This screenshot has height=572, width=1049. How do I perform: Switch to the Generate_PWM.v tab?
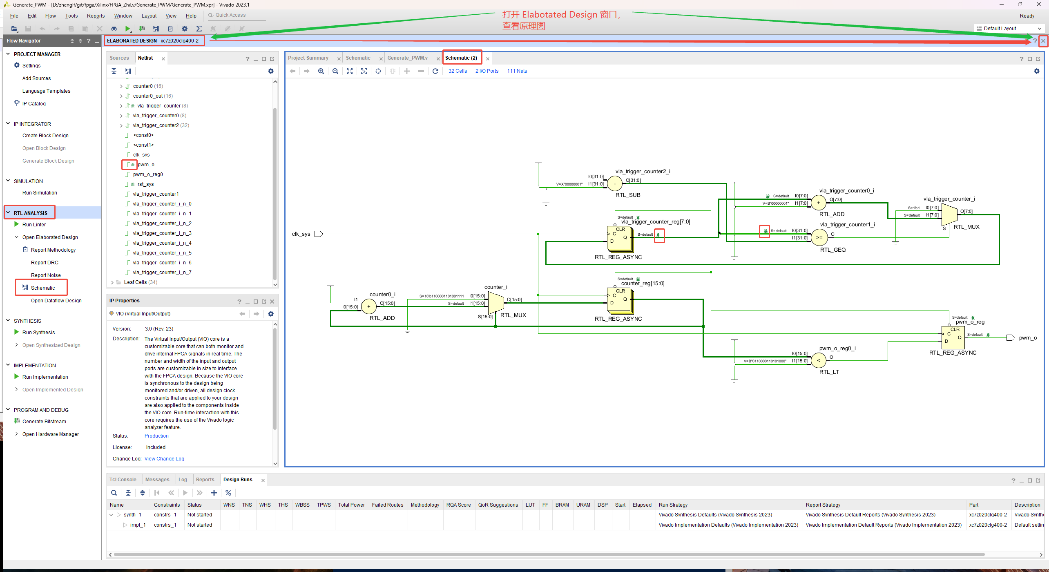coord(407,58)
